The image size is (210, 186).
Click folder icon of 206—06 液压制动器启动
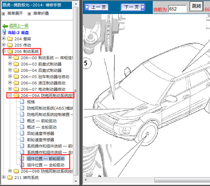tap(16, 83)
